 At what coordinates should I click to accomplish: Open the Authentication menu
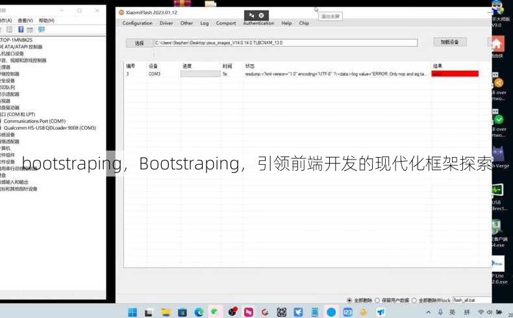[258, 23]
